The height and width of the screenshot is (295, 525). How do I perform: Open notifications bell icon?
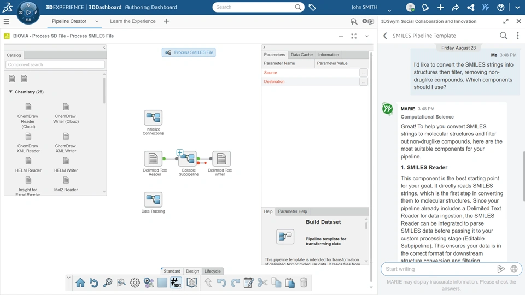click(x=425, y=7)
